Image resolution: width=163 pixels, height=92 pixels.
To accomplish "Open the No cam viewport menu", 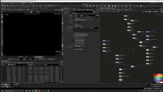I will tap(59, 14).
